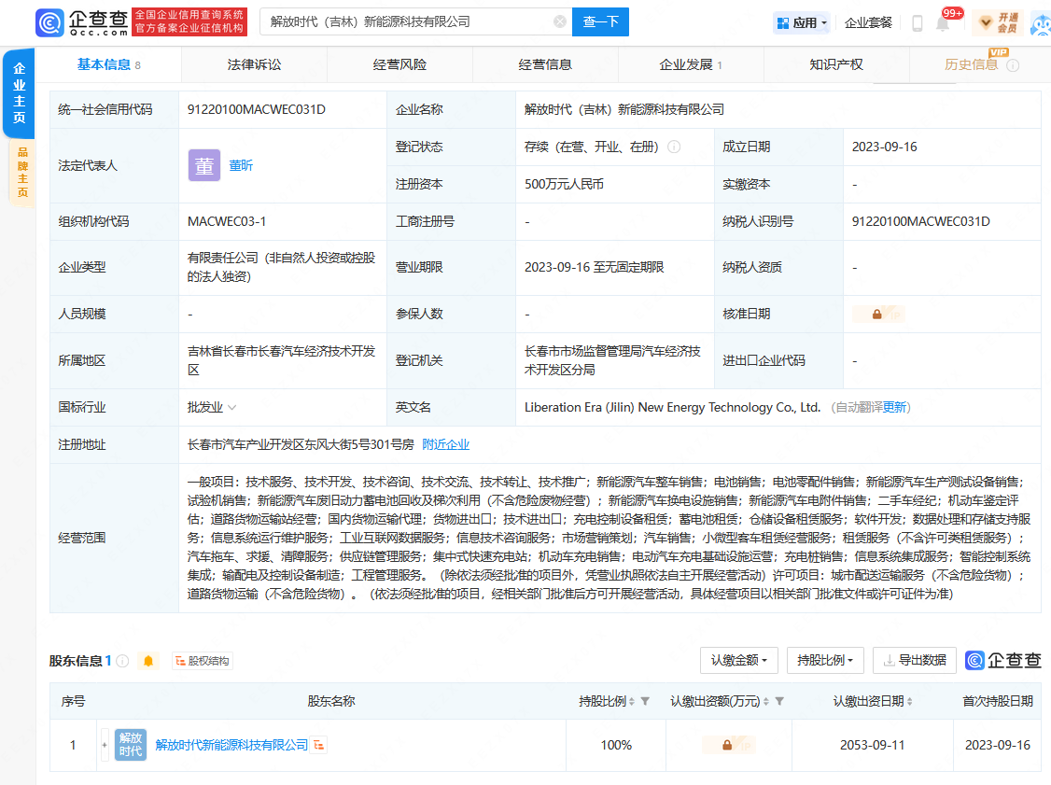This screenshot has height=785, width=1051.
Task: Open the 应用 apps dropdown
Action: (x=801, y=22)
